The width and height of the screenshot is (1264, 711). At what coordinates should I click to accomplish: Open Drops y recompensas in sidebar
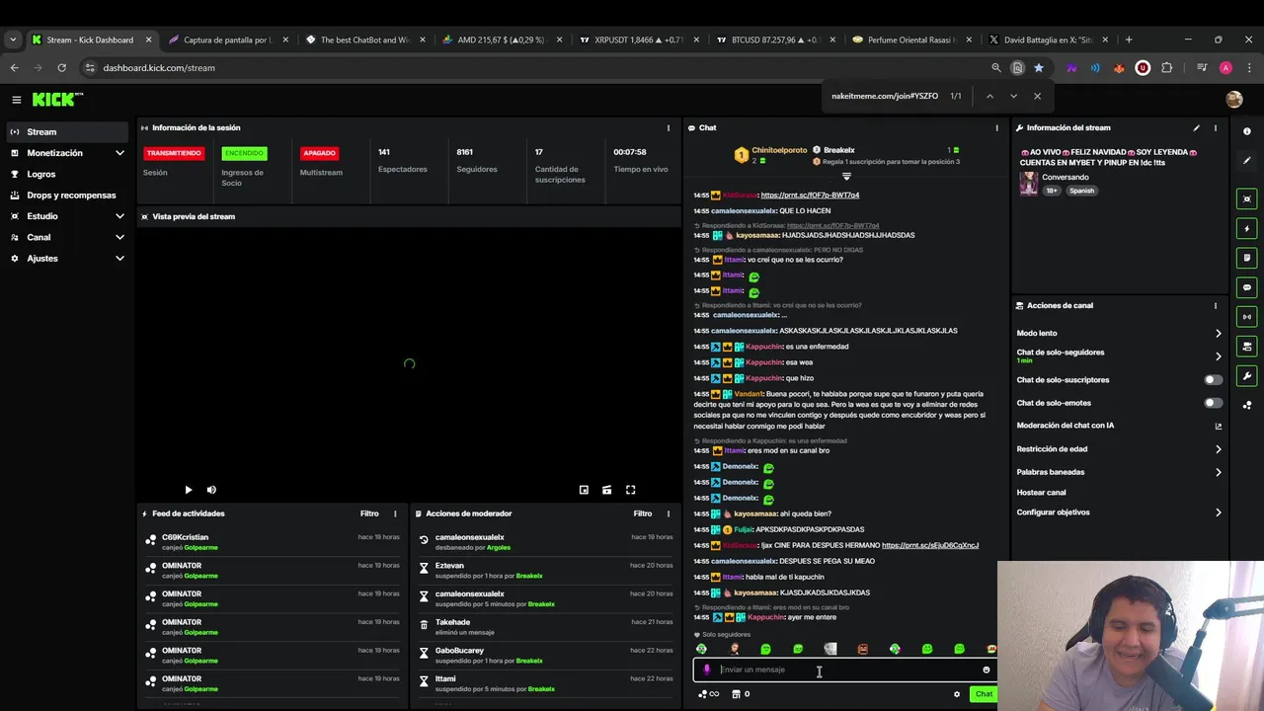68,196
